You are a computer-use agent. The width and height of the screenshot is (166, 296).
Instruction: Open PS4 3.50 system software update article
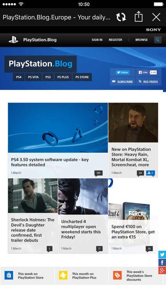coord(50,162)
